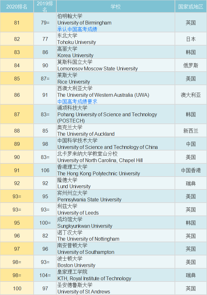Select The University of Auckland text
The width and height of the screenshot is (207, 295).
86,134
